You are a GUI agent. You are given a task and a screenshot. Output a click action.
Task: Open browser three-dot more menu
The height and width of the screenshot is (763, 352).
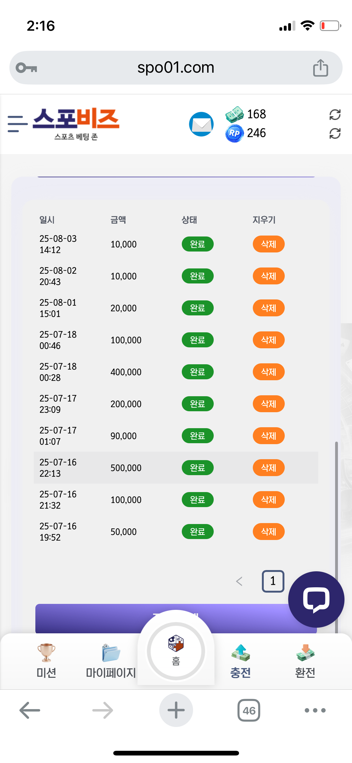pos(315,710)
